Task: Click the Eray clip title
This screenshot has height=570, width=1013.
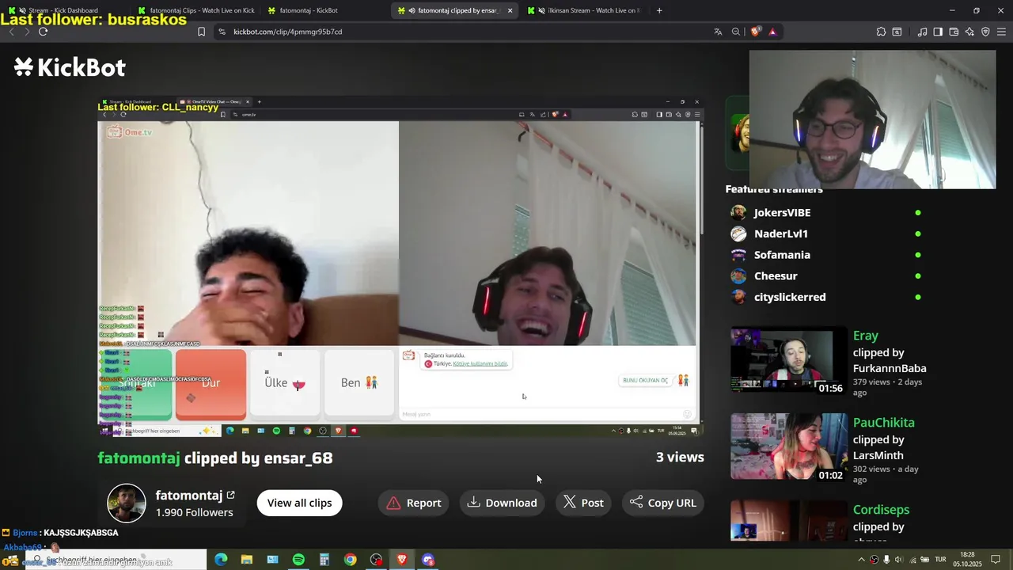Action: 866,336
